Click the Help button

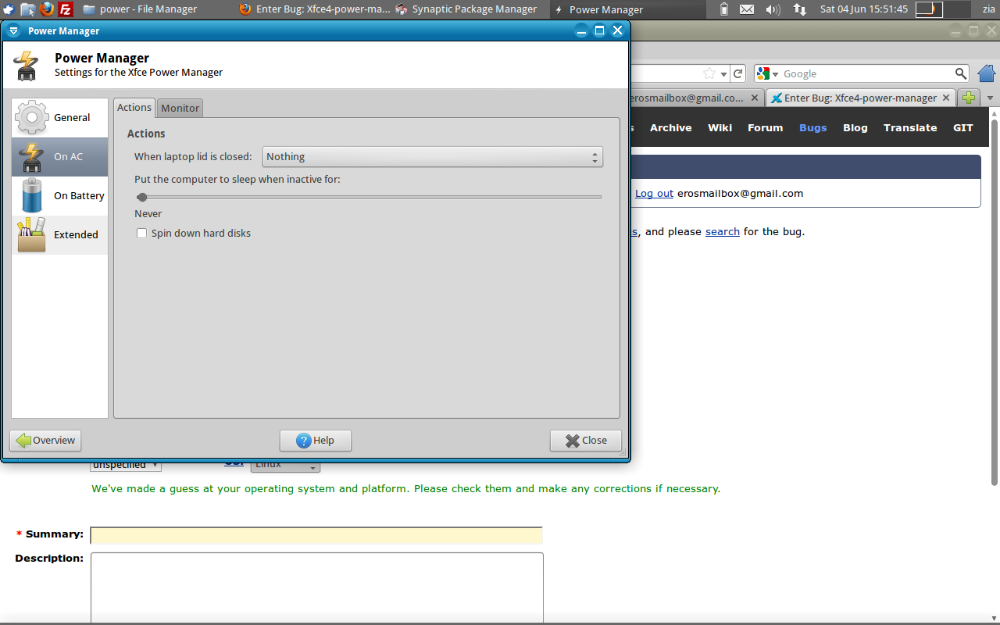(x=316, y=441)
